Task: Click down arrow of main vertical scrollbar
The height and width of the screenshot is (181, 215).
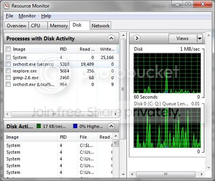Action: click(x=123, y=174)
